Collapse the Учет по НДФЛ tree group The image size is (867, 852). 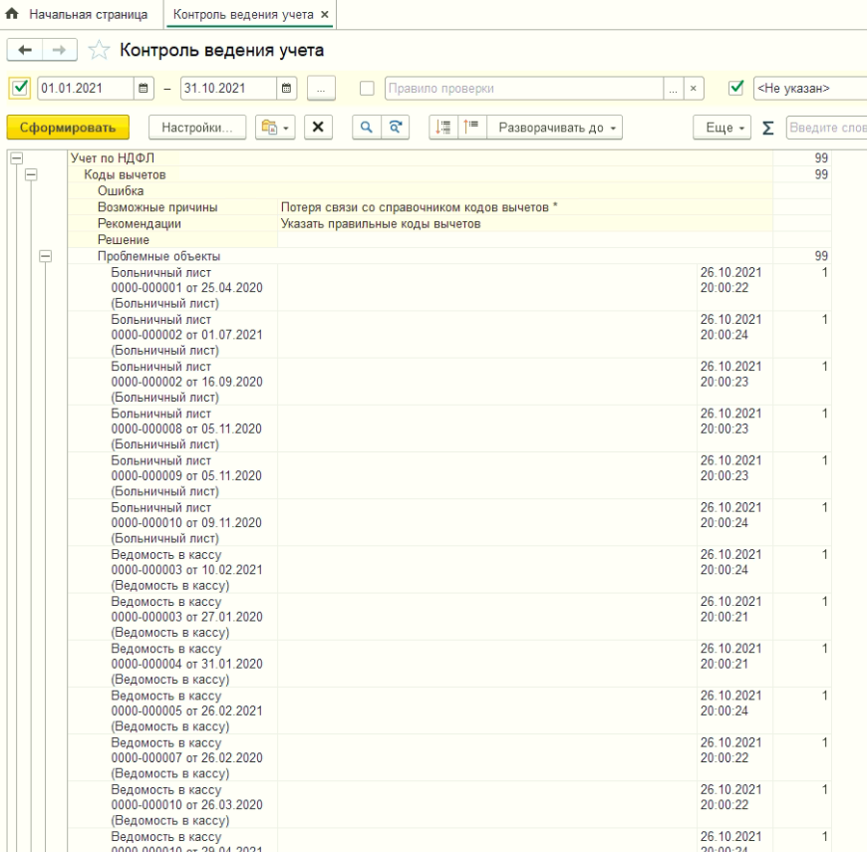[15, 158]
